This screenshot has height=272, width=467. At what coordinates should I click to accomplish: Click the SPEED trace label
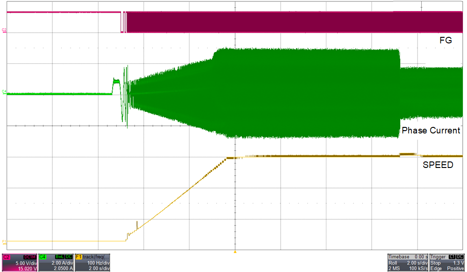[x=438, y=165]
